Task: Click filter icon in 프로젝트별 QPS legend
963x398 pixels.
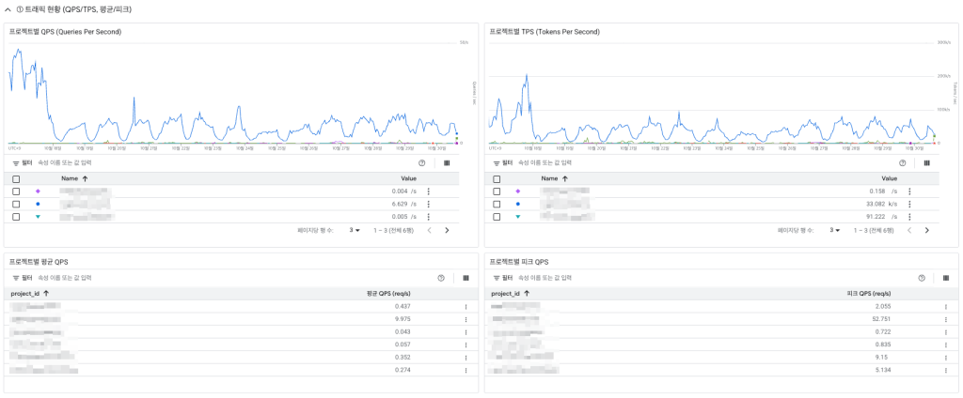Action: (x=16, y=163)
